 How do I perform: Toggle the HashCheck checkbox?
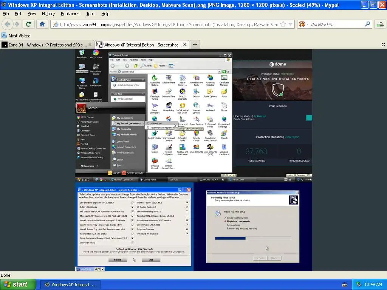(133, 234)
